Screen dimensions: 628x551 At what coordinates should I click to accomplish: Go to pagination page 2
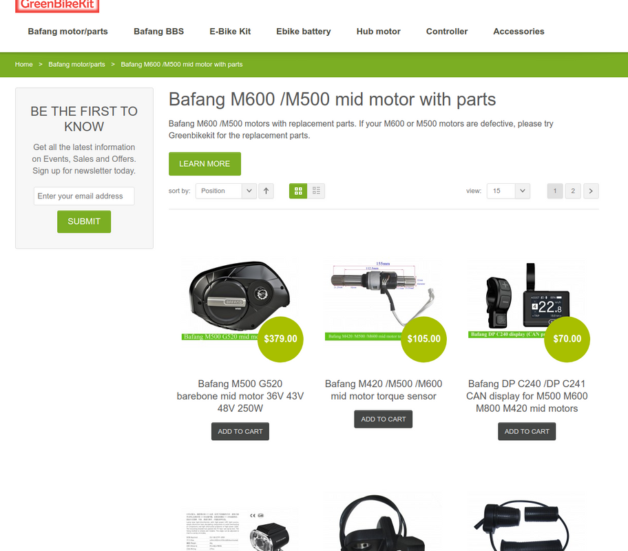[573, 191]
